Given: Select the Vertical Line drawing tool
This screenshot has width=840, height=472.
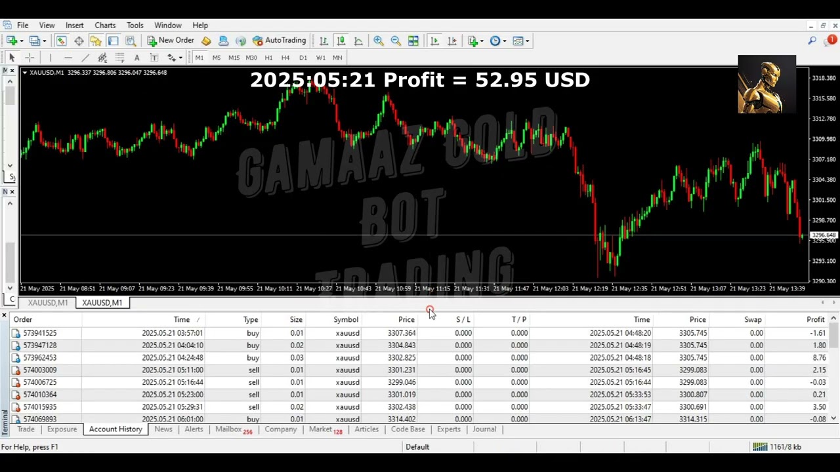Looking at the screenshot, I should pos(51,58).
